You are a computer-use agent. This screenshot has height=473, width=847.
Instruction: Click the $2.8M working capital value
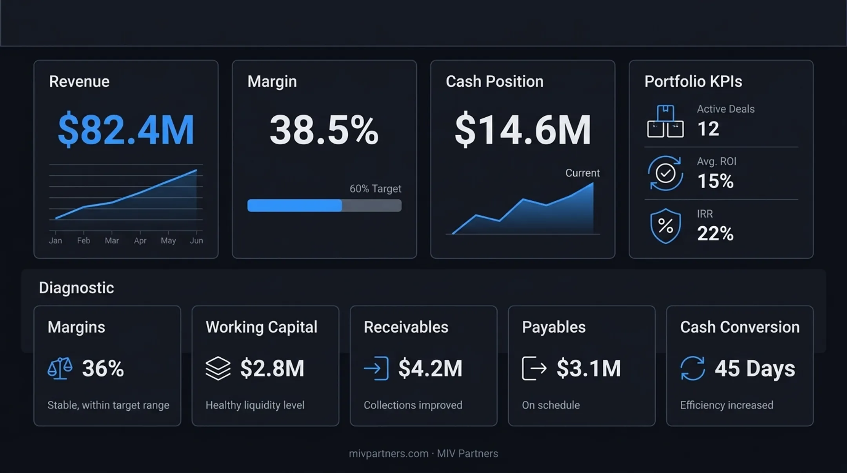coord(272,368)
